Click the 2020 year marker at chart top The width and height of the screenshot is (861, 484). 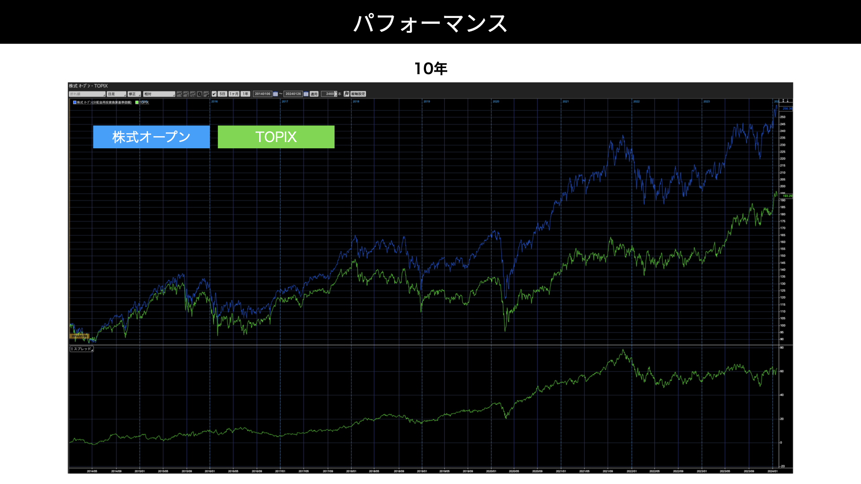[x=496, y=101]
